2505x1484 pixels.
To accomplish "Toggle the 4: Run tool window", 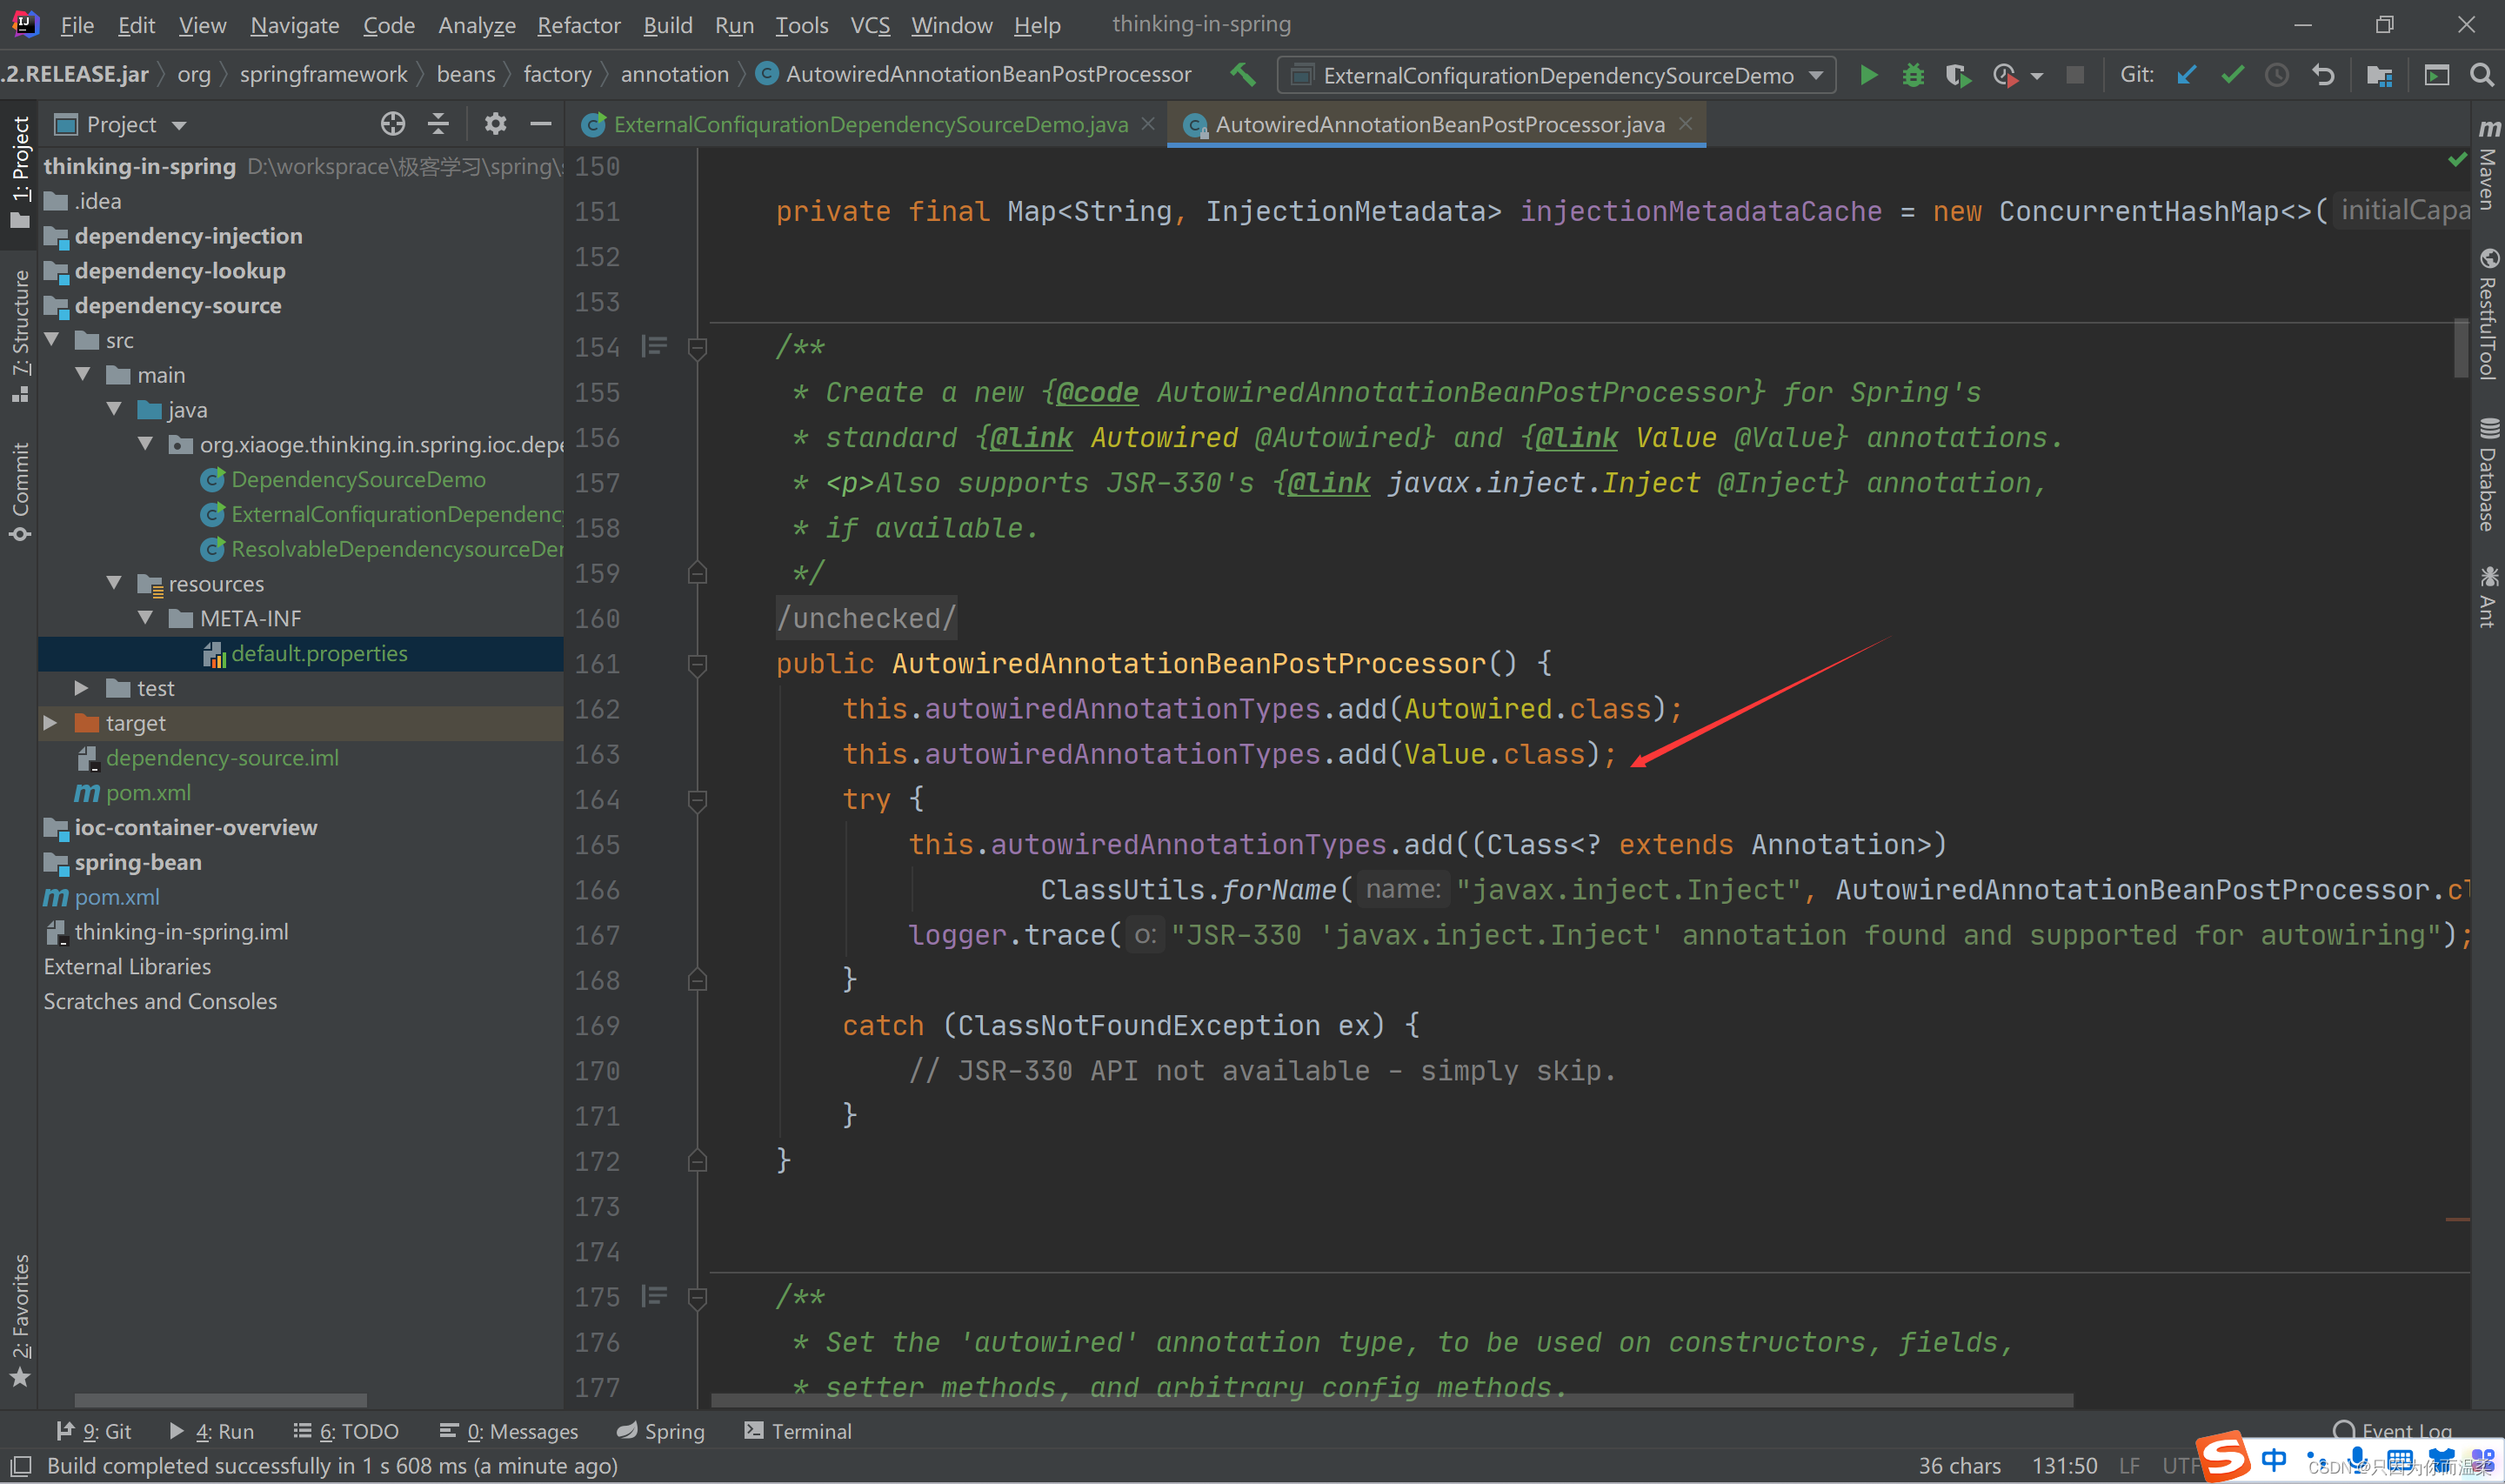I will coord(212,1431).
